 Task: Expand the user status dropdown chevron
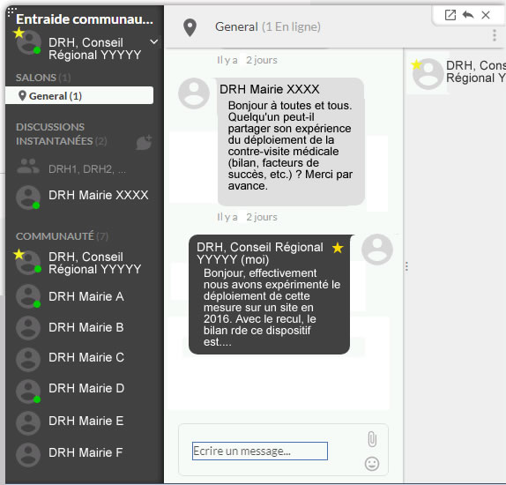tap(154, 41)
